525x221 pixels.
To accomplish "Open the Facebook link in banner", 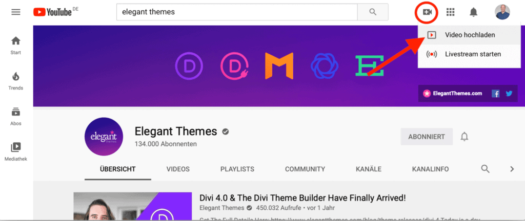I will coord(496,94).
